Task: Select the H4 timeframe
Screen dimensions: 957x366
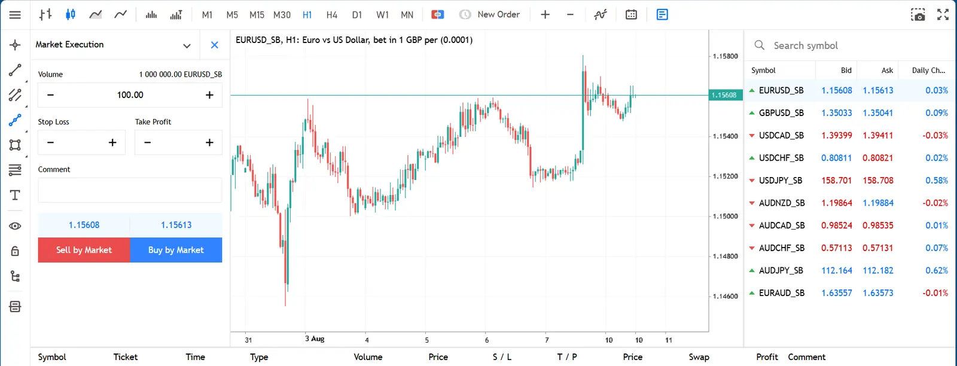Action: tap(332, 14)
